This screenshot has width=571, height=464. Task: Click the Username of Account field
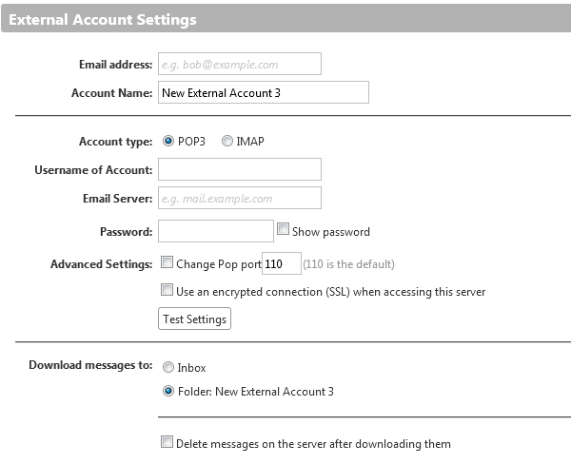[x=239, y=169]
